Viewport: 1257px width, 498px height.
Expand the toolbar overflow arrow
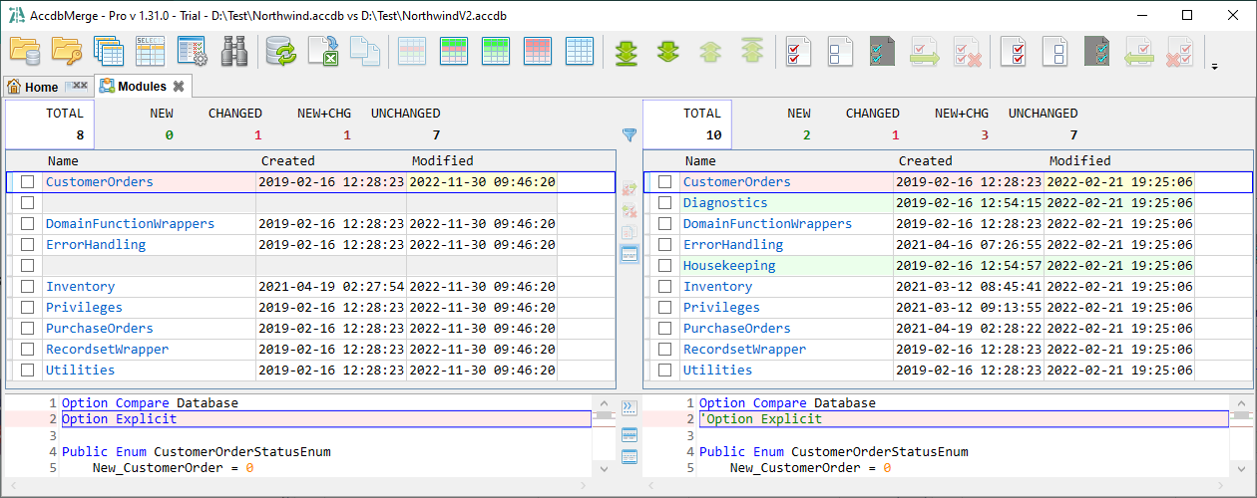coord(1214,67)
